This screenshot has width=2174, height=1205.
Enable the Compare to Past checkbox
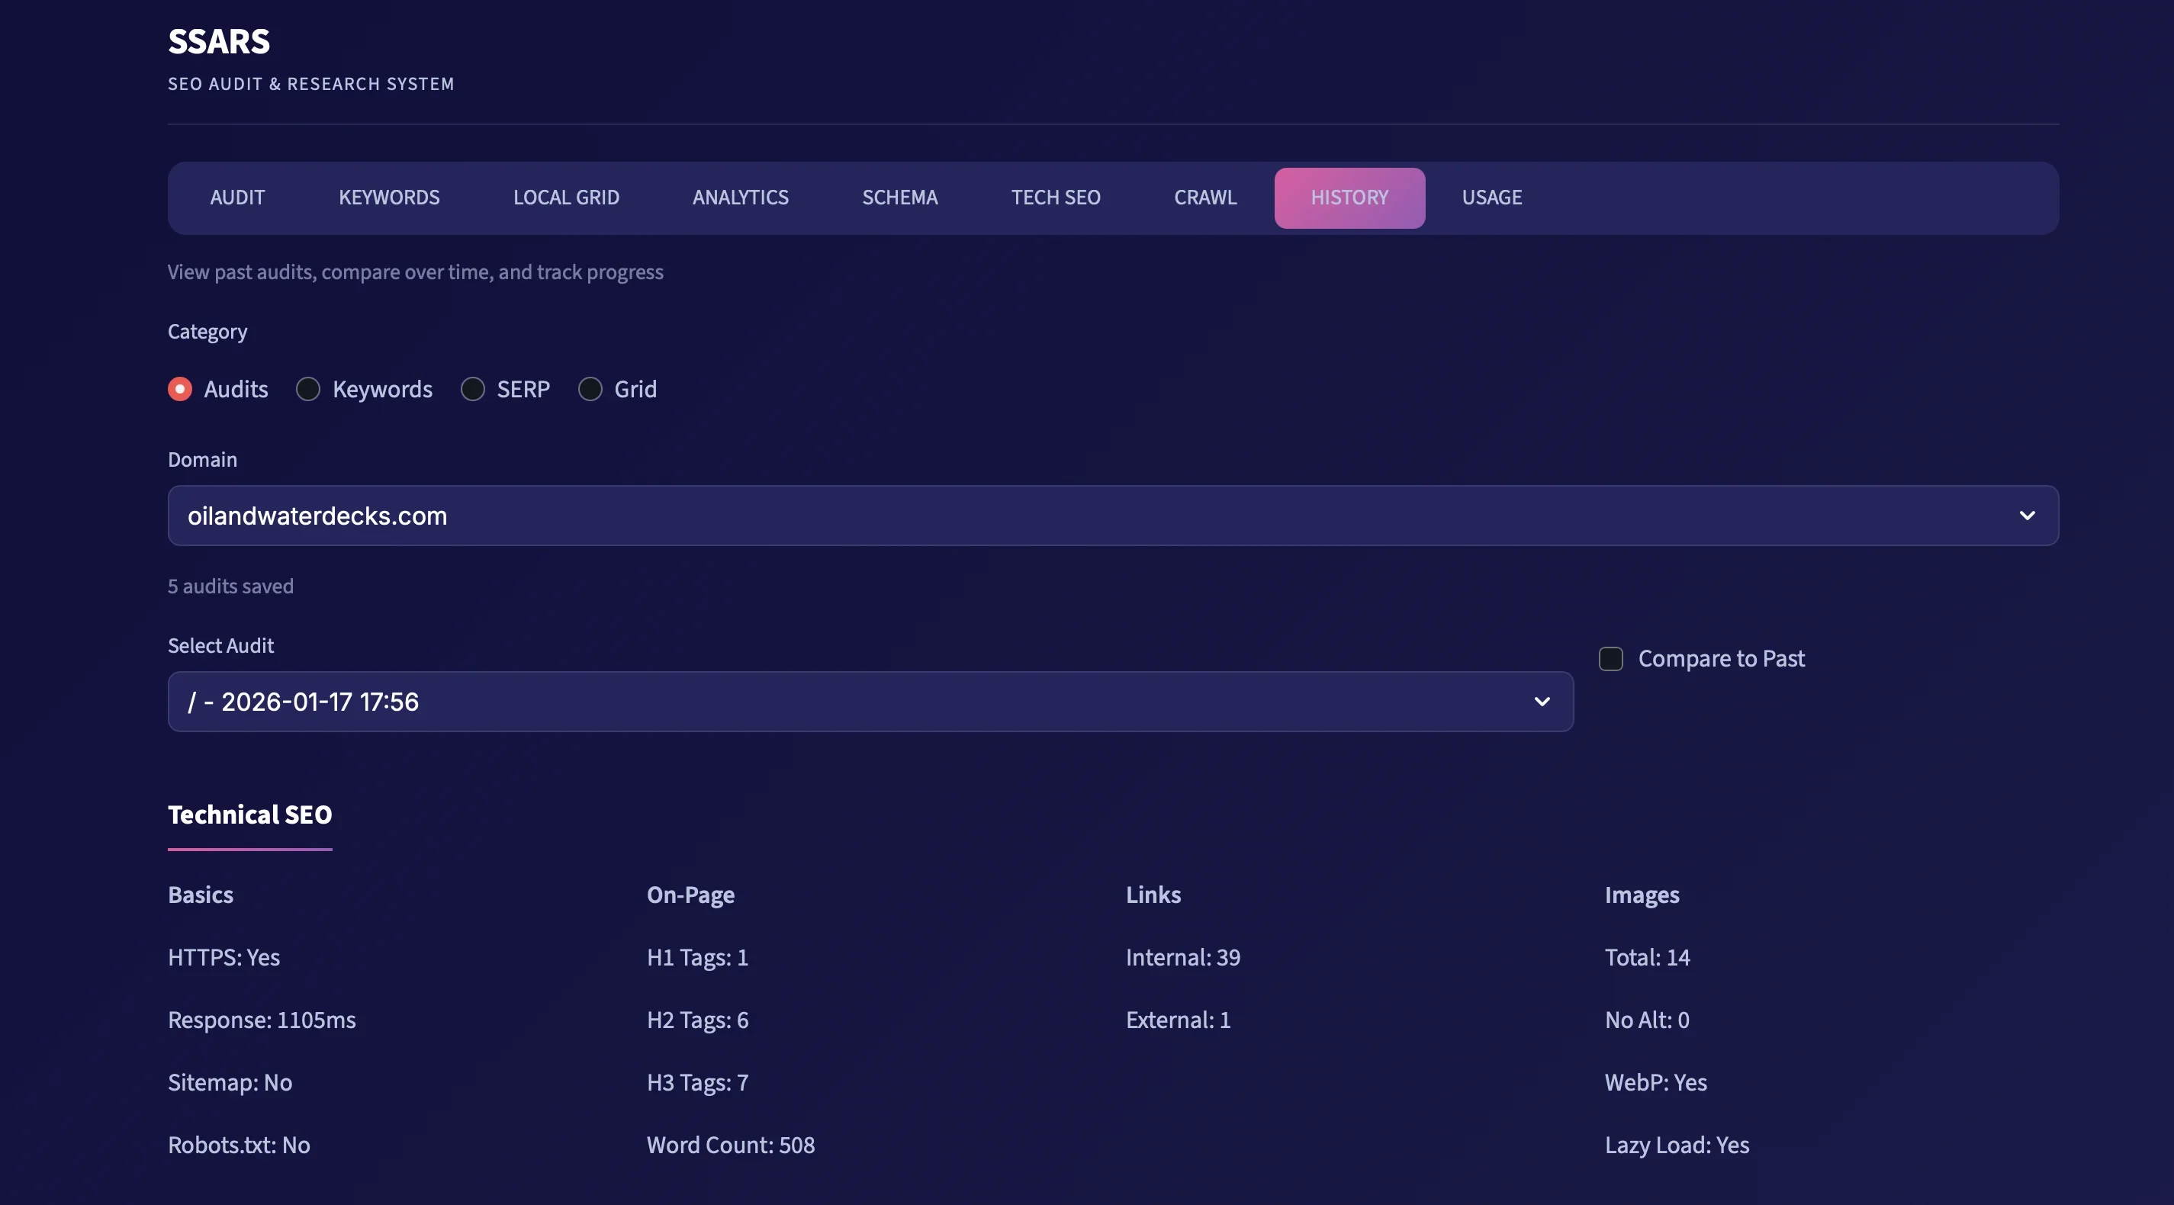tap(1611, 658)
